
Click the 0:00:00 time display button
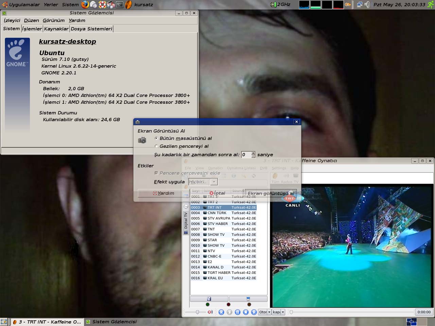pos(424,312)
